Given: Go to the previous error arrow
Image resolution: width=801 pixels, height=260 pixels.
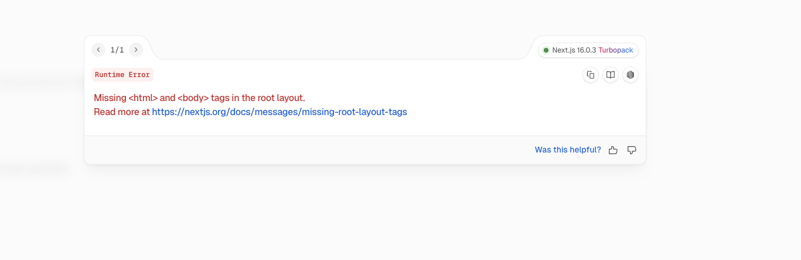Looking at the screenshot, I should [x=98, y=50].
